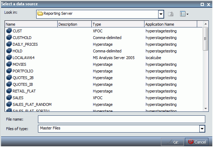Click the CUSTHOLD cube icon

(x=9, y=37)
